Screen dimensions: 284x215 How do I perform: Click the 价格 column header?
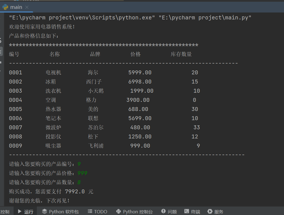pyautogui.click(x=135, y=54)
